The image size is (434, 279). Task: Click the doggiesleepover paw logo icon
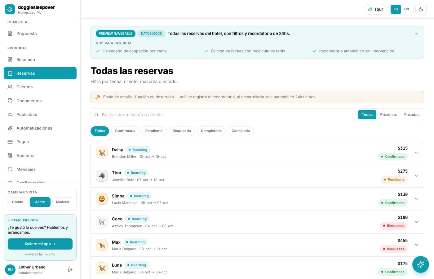click(x=10, y=9)
